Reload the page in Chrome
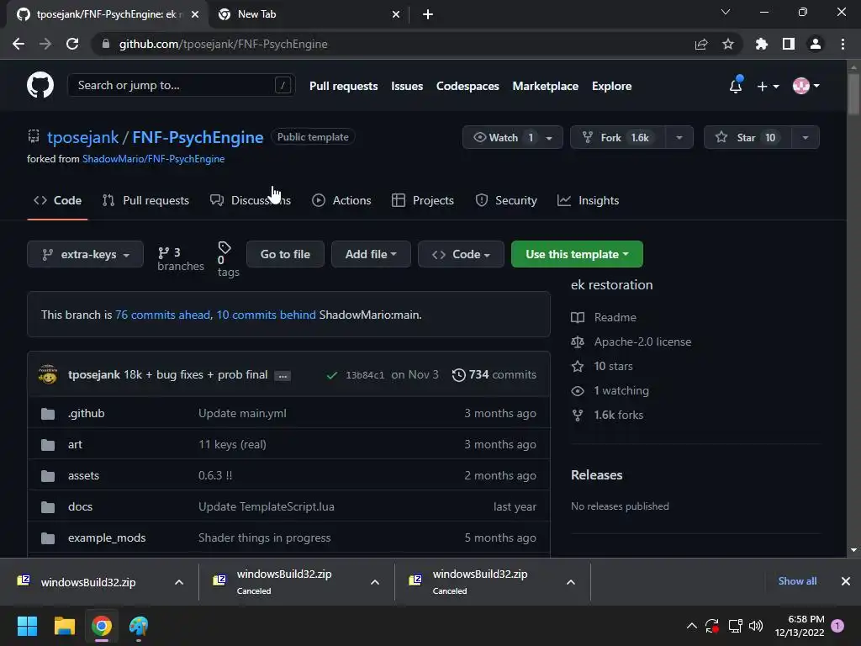Image resolution: width=861 pixels, height=646 pixels. (x=72, y=44)
